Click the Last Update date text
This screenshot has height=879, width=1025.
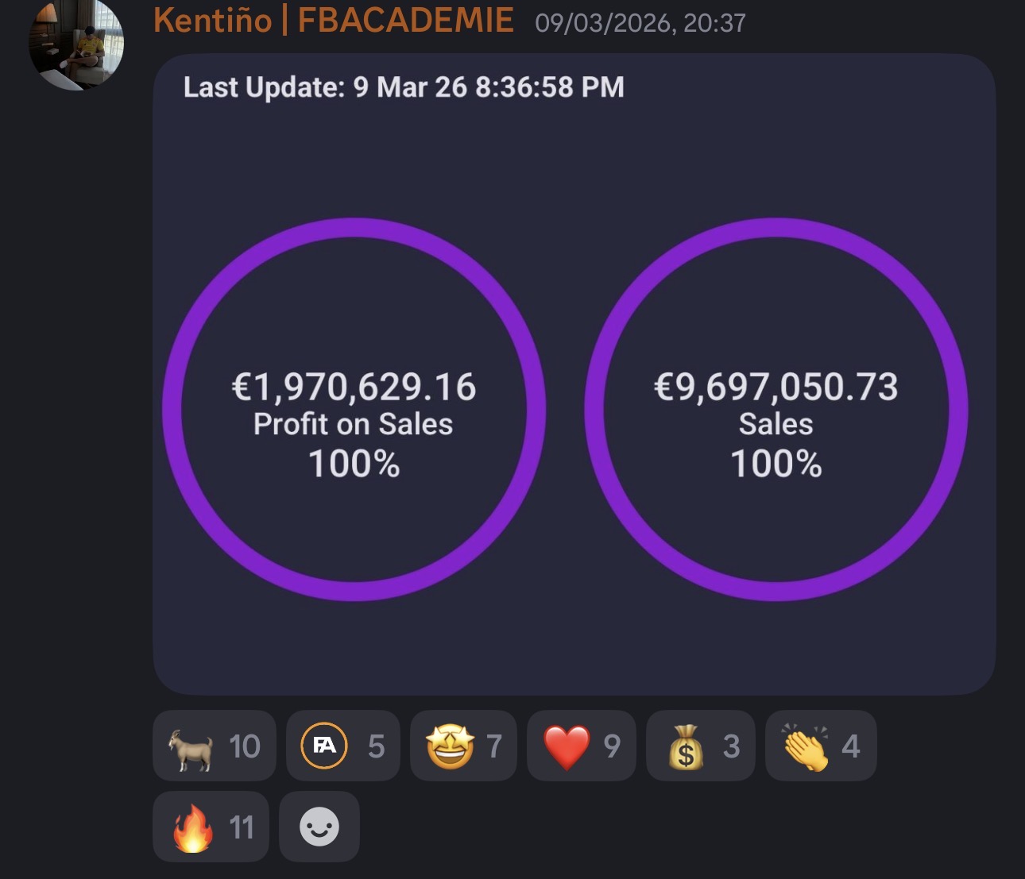(404, 87)
